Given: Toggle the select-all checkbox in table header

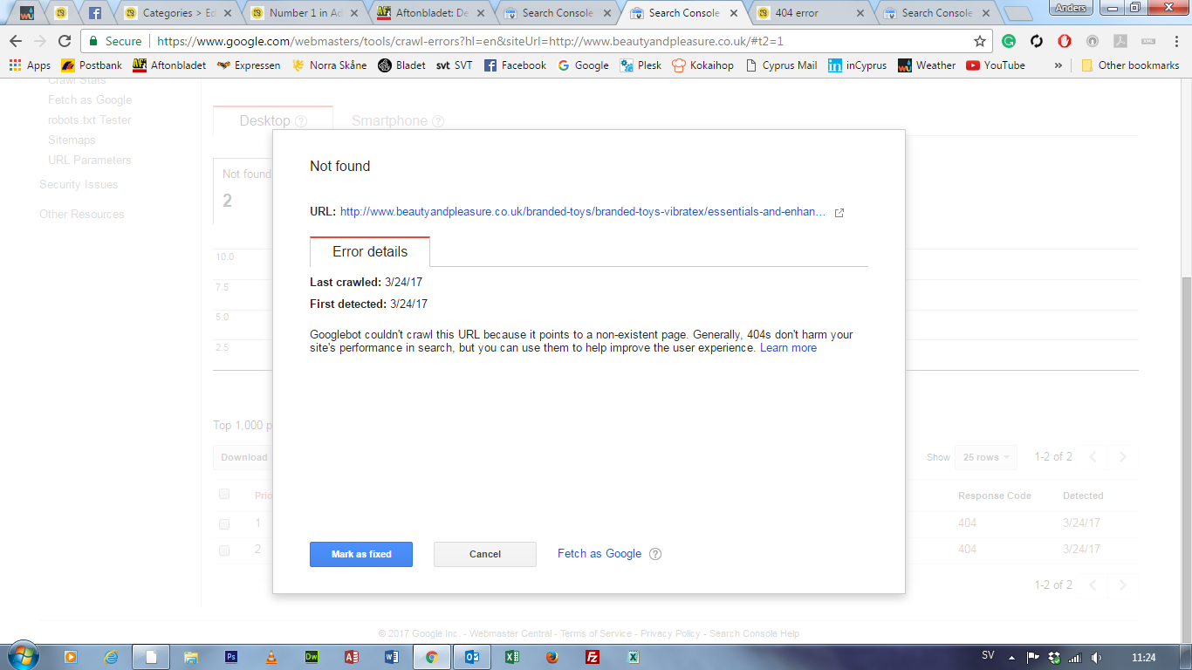Looking at the screenshot, I should [224, 495].
